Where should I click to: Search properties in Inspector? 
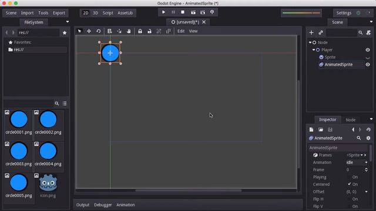click(x=359, y=138)
